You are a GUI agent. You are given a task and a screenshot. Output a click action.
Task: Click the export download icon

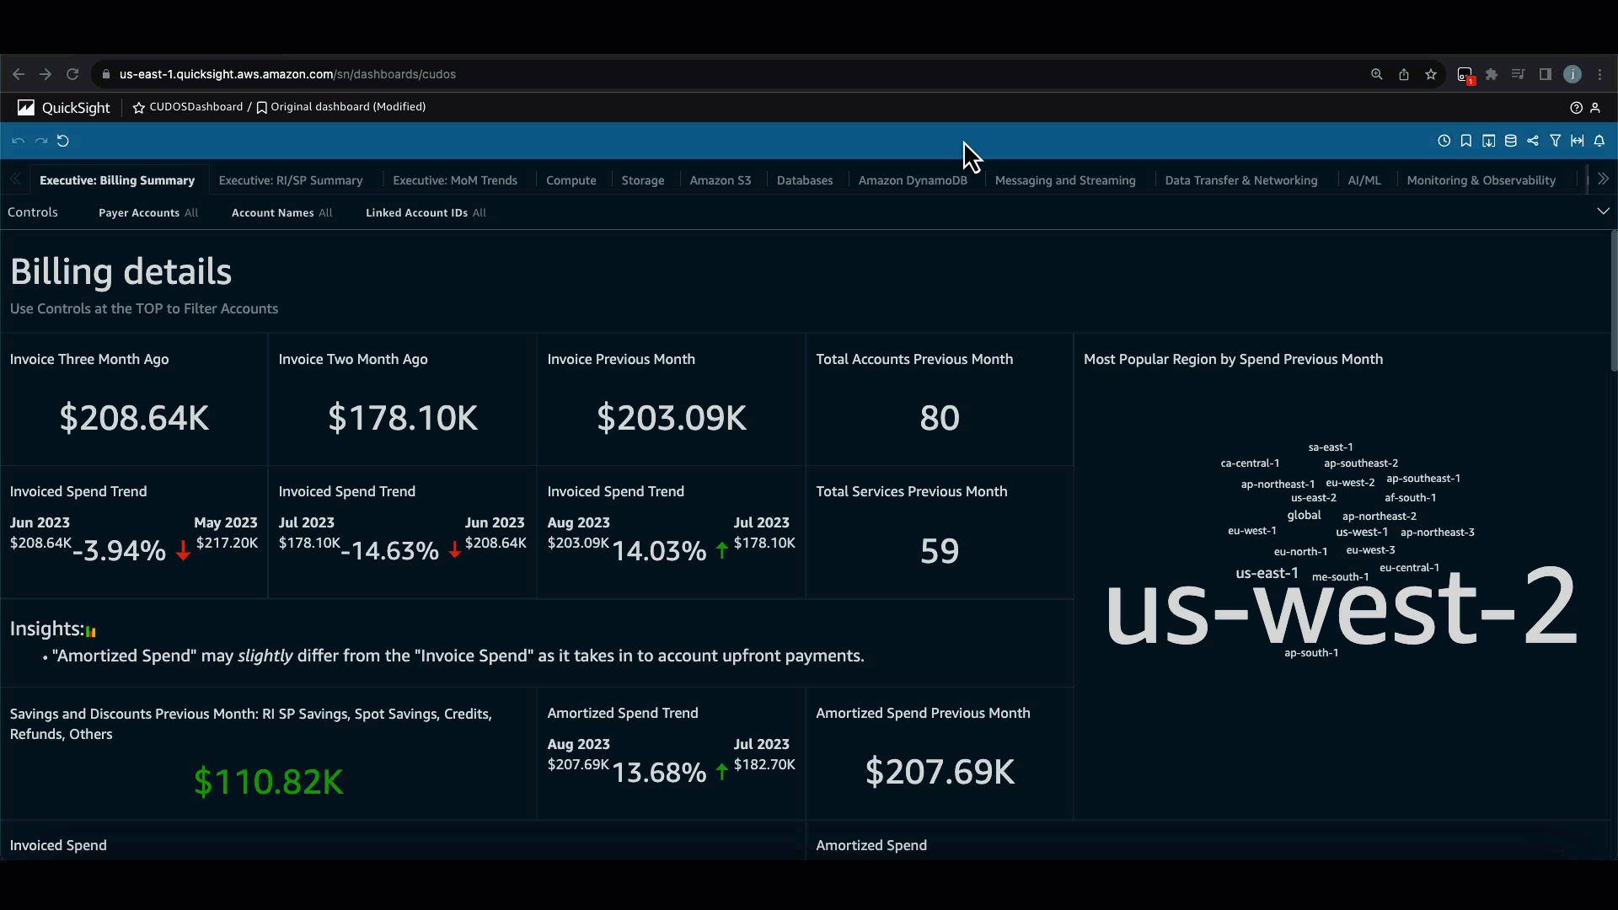(1489, 141)
